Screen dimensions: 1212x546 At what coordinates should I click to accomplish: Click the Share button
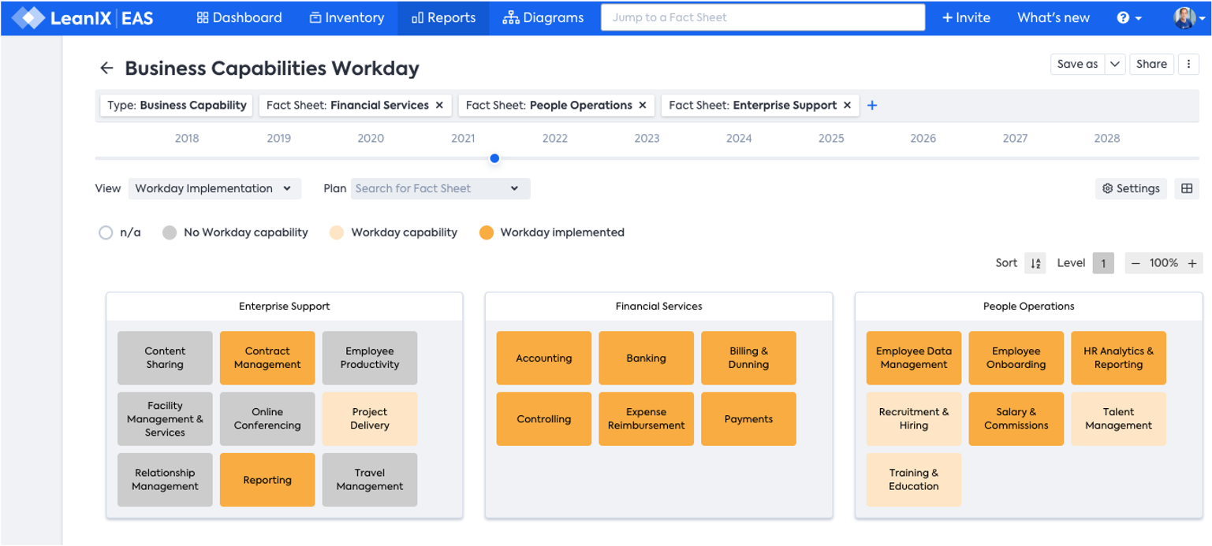[1151, 65]
